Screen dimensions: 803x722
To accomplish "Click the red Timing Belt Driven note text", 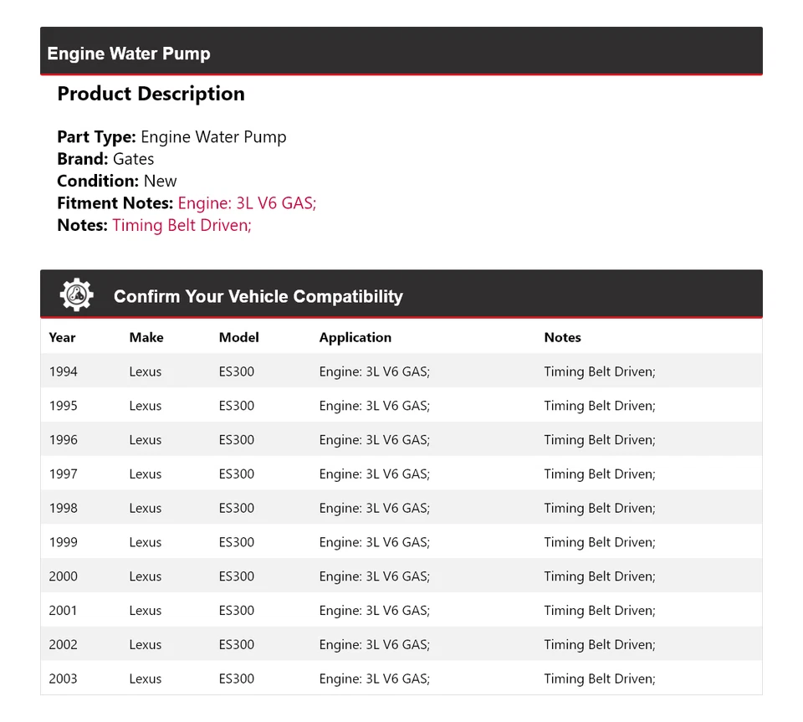I will (182, 224).
